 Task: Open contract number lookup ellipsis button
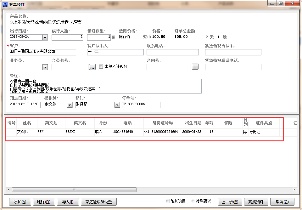click(195, 67)
